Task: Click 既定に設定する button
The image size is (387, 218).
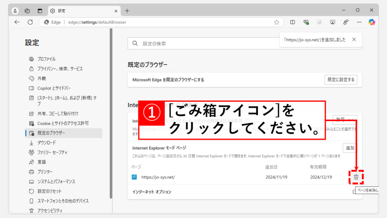Action: point(341,80)
